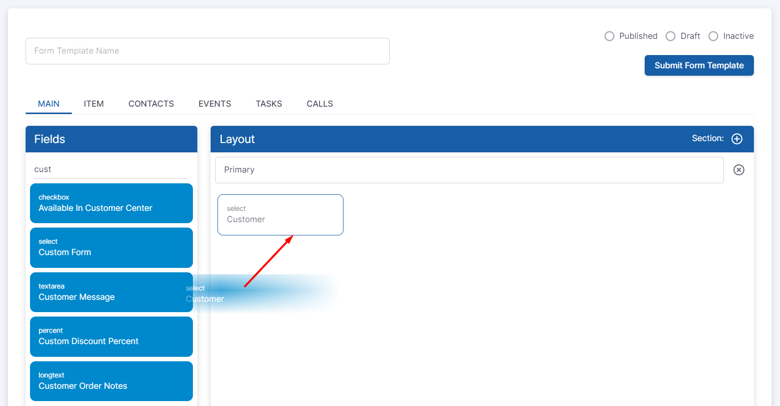
Task: Switch to the ITEM tab
Action: click(x=94, y=104)
